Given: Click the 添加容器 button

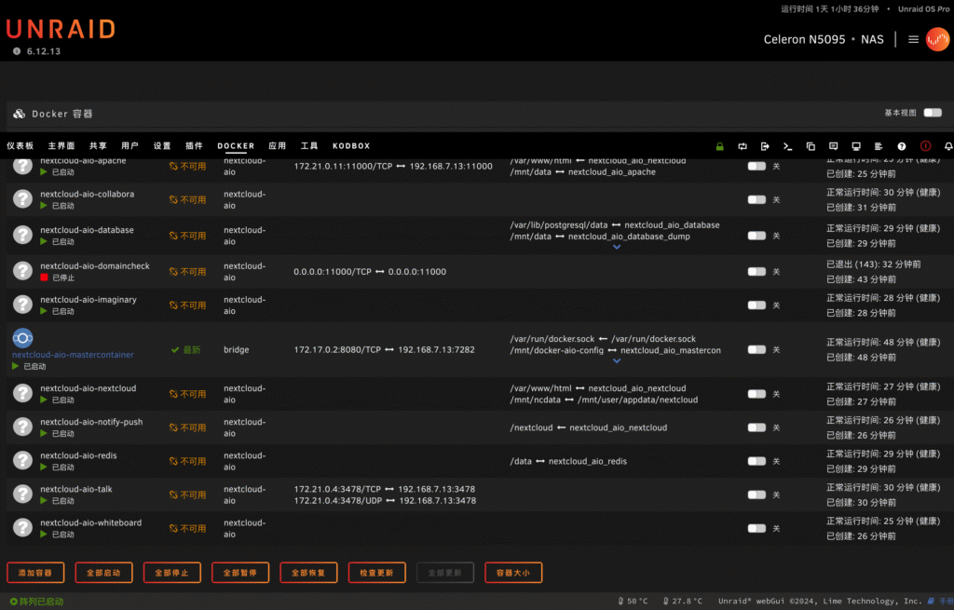Looking at the screenshot, I should [x=35, y=573].
